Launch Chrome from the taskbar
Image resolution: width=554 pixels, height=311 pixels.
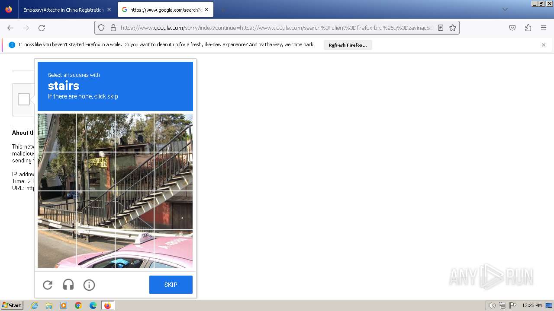(x=78, y=305)
